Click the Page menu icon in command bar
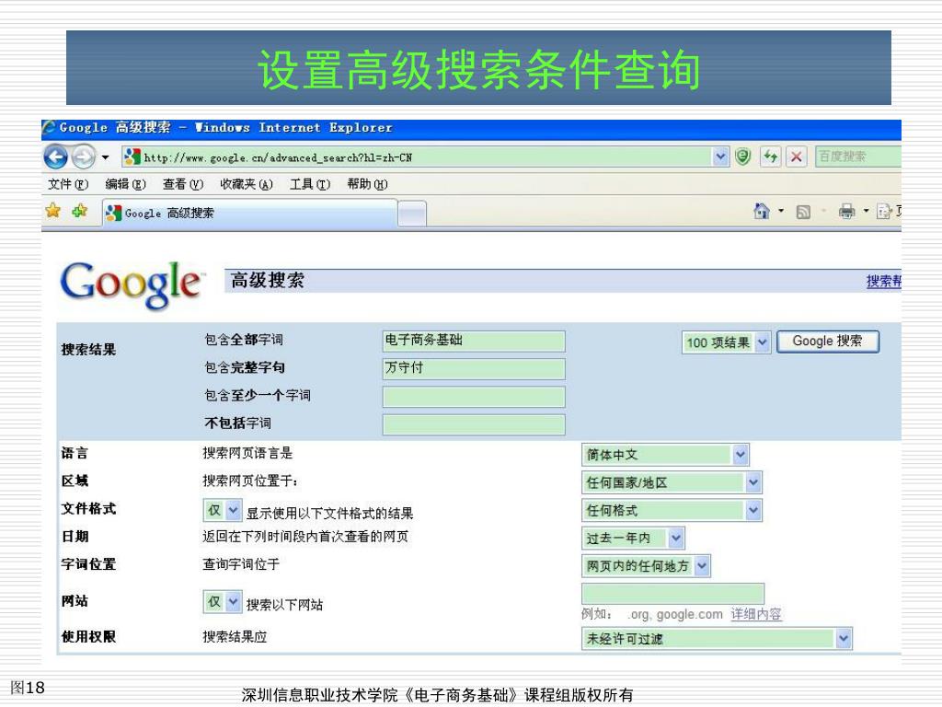The image size is (942, 707). pyautogui.click(x=884, y=212)
